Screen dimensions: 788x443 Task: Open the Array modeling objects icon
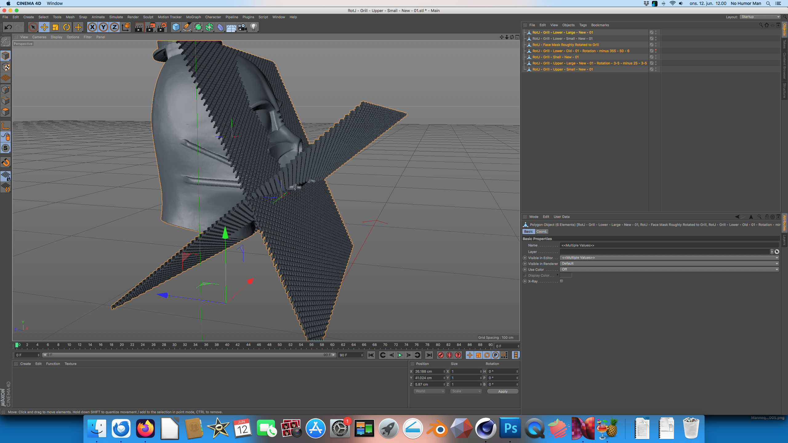point(209,27)
